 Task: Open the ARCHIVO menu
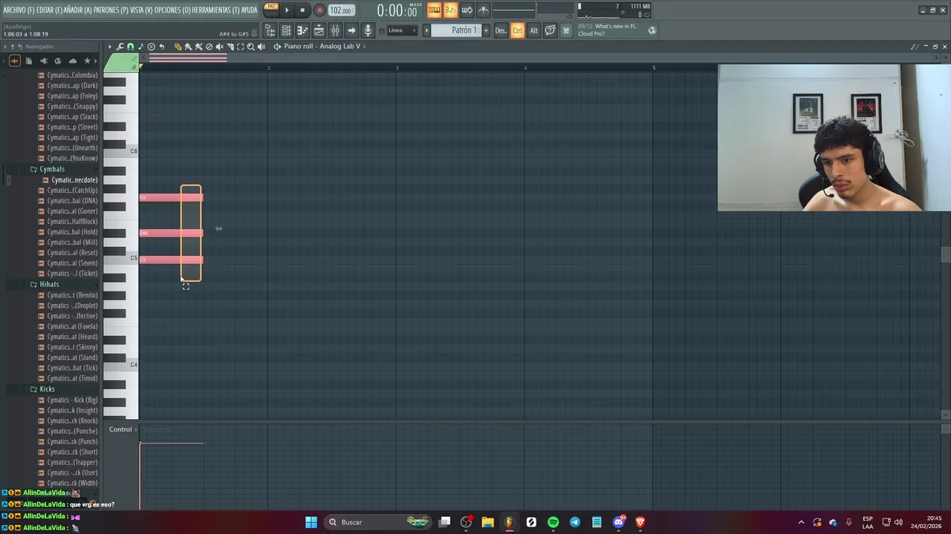[19, 10]
